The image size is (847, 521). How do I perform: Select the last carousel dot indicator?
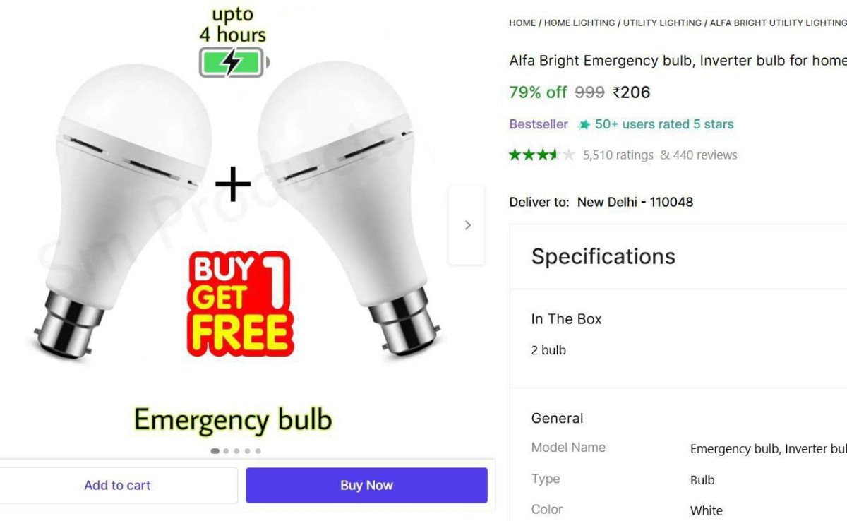[258, 451]
